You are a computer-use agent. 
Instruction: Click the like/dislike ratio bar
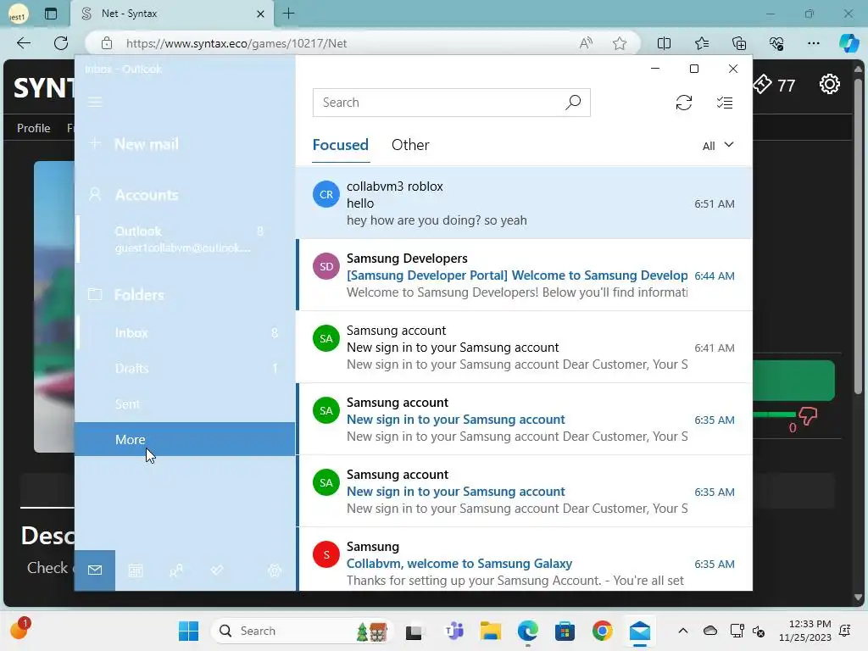coord(774,414)
